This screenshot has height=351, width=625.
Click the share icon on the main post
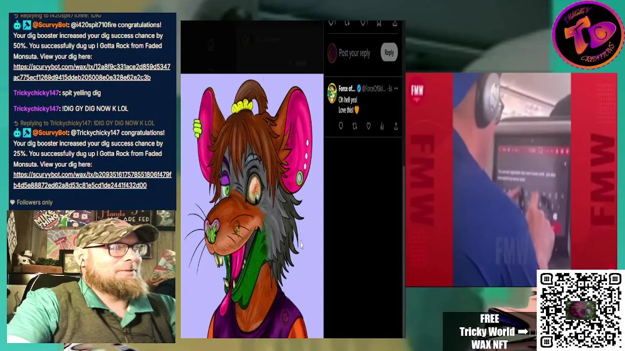tap(395, 23)
